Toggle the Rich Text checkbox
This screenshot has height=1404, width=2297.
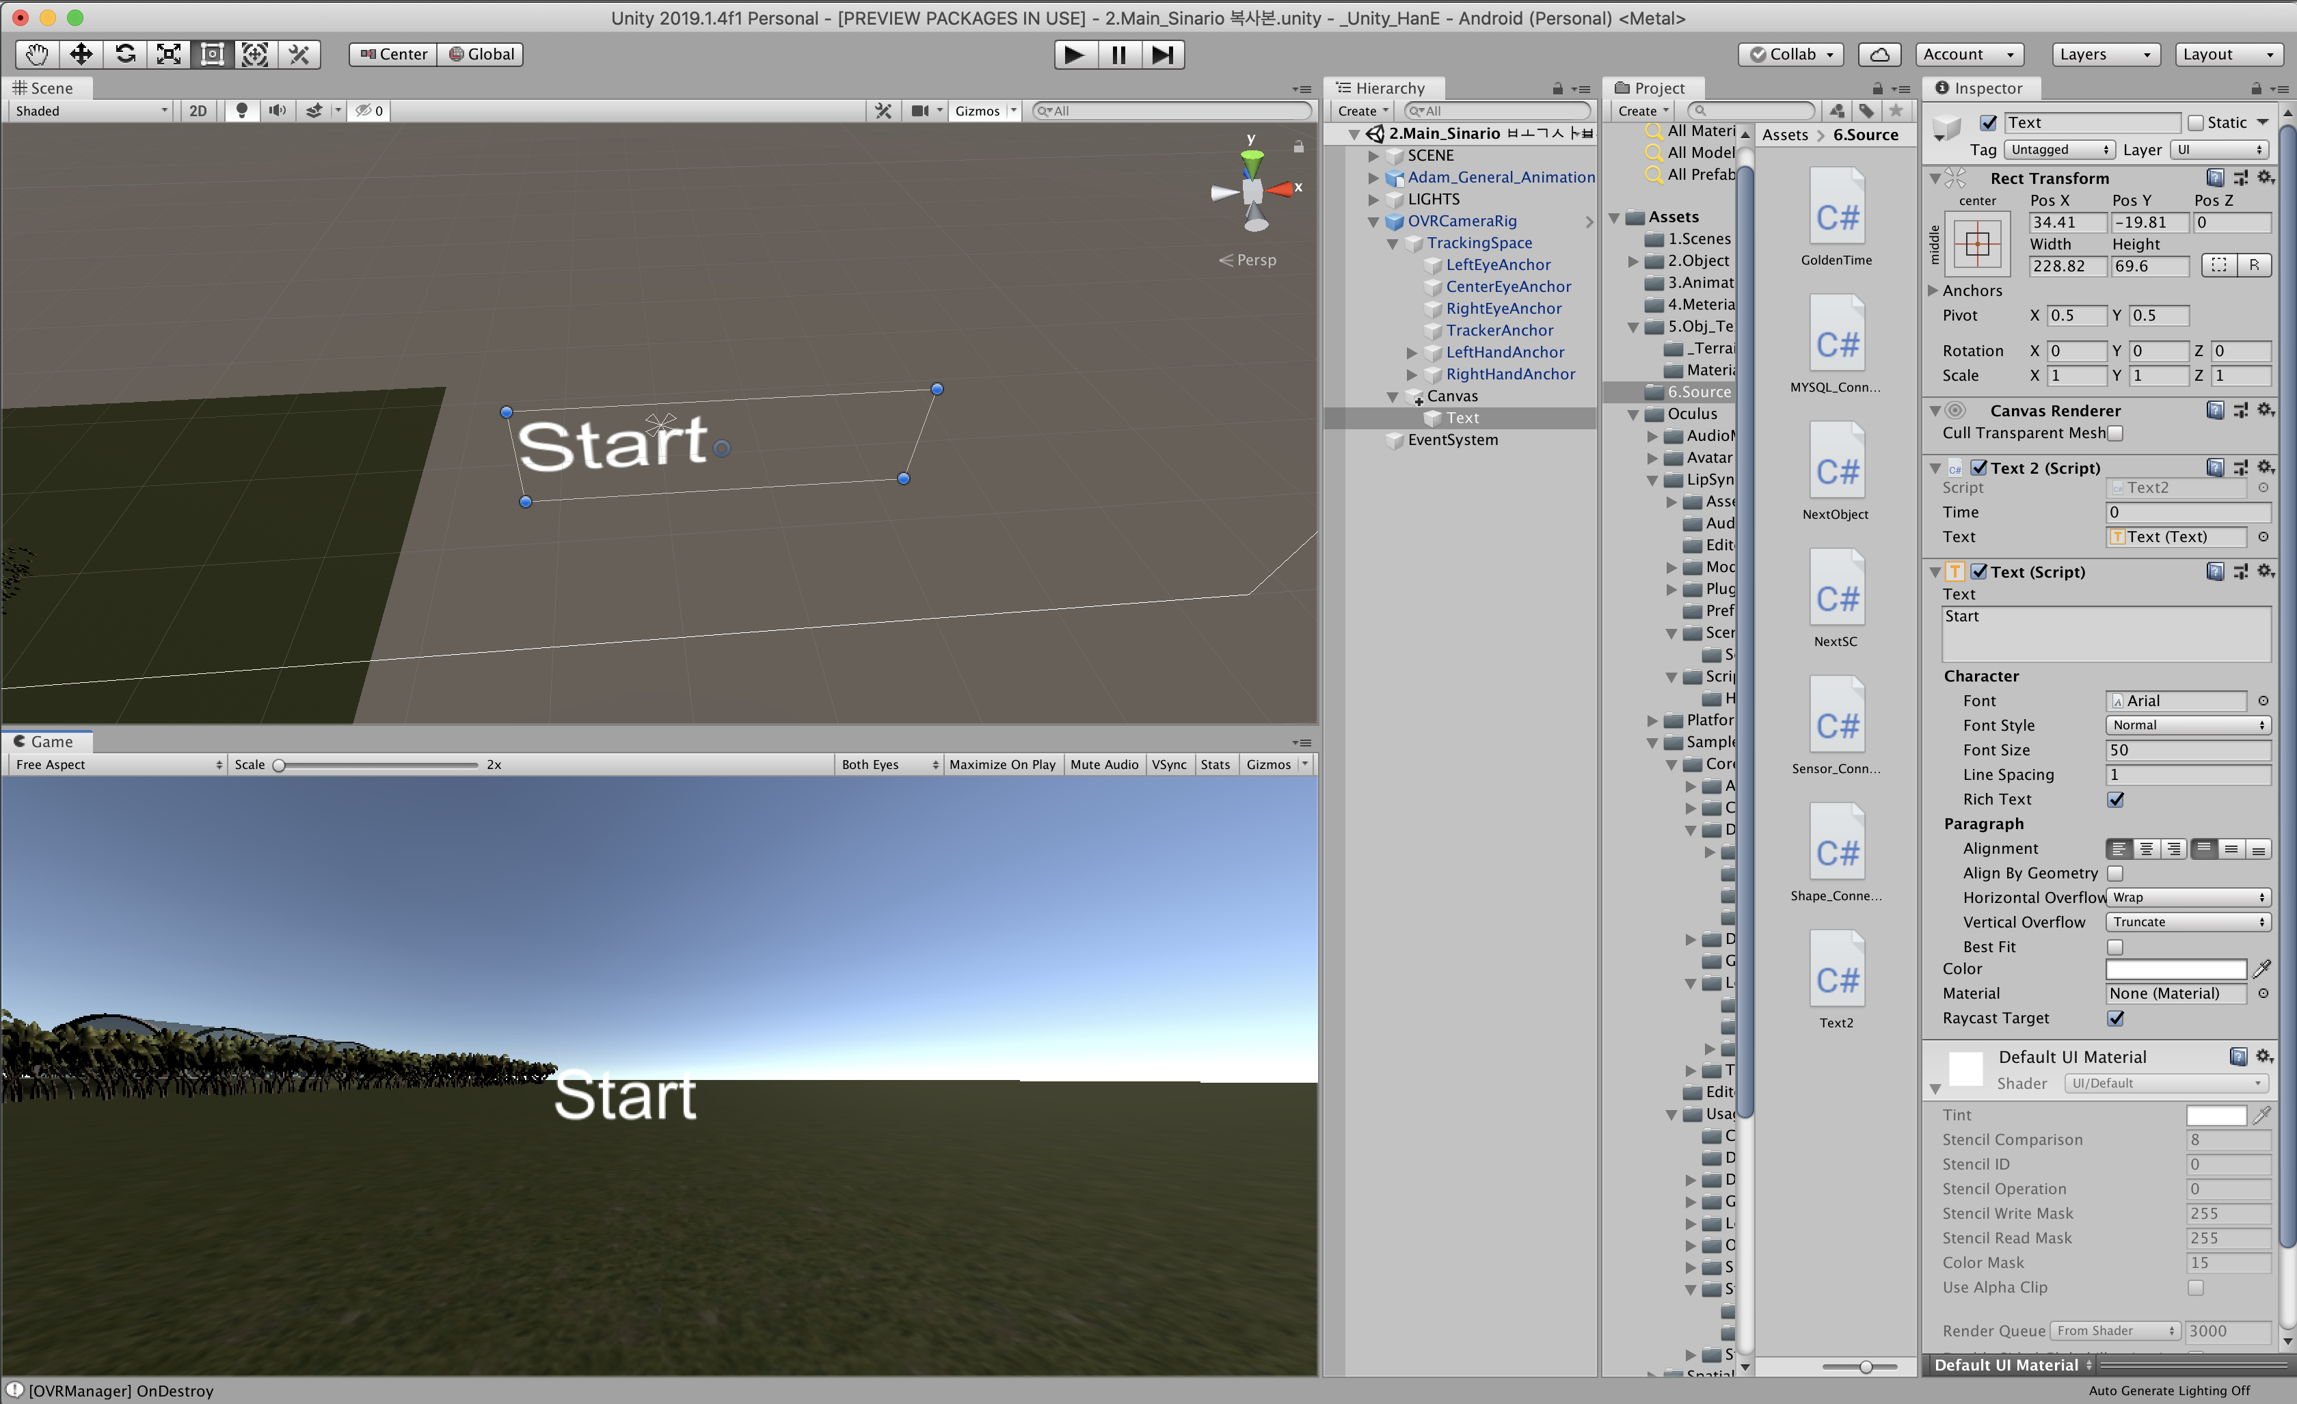[2115, 799]
